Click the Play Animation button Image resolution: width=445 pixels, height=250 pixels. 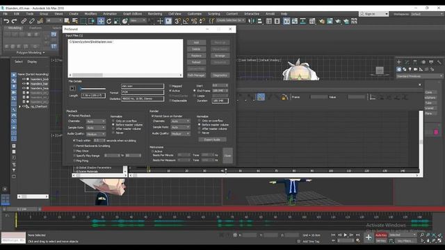pyautogui.click(x=346, y=235)
